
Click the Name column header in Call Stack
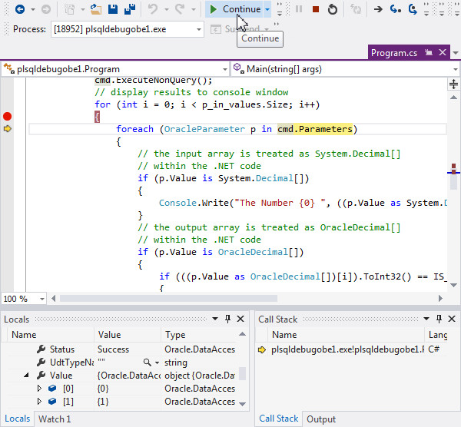click(346, 335)
